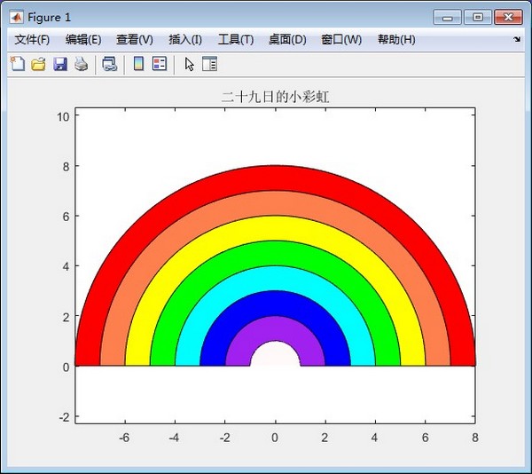Select the cyan rainbow band
This screenshot has width=532, height=474.
point(275,278)
